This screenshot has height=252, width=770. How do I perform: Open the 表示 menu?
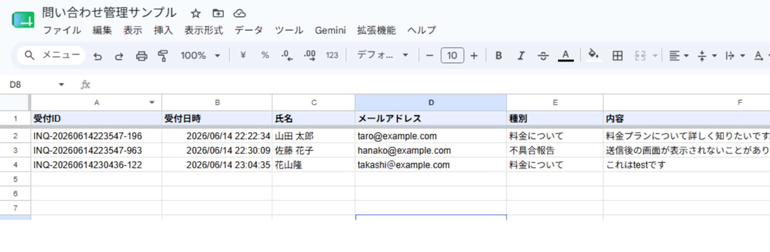pyautogui.click(x=133, y=30)
